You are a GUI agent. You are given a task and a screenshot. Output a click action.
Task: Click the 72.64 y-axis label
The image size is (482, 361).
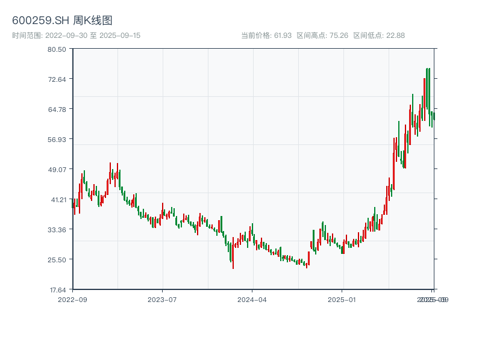[57, 79]
